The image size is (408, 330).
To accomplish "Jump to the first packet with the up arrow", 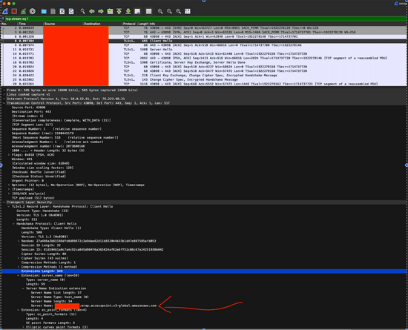I will click(119, 11).
